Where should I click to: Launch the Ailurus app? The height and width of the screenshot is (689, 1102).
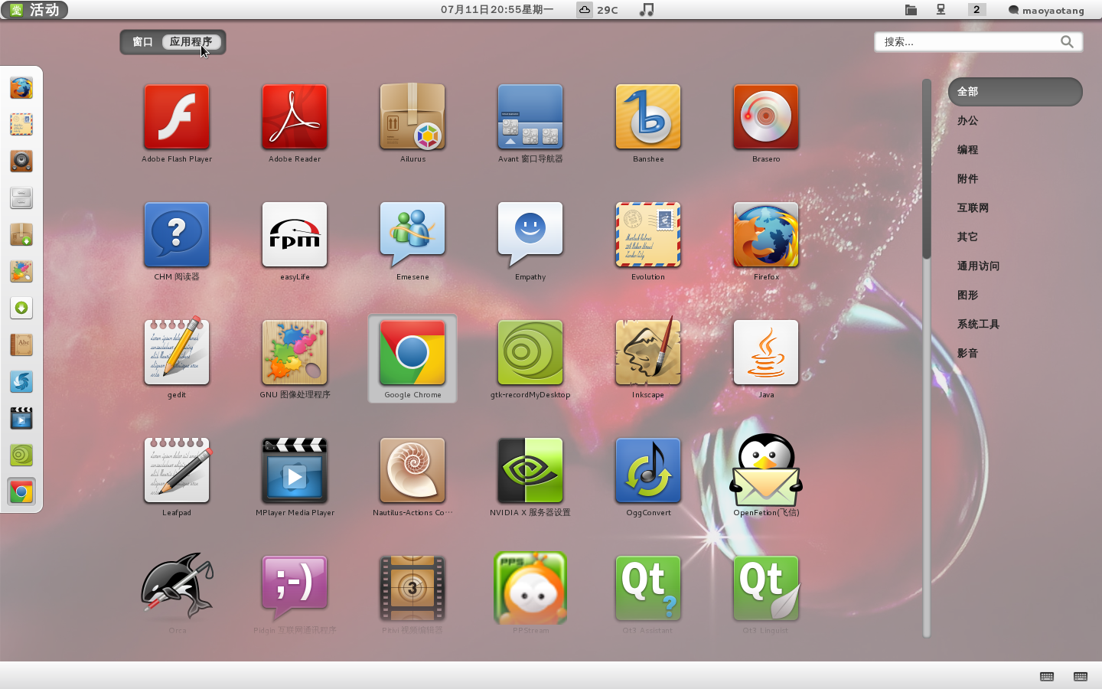tap(412, 117)
